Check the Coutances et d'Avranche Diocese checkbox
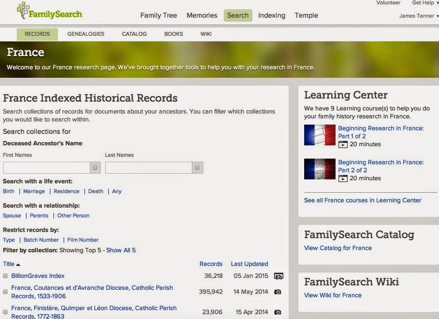 pyautogui.click(x=5, y=292)
